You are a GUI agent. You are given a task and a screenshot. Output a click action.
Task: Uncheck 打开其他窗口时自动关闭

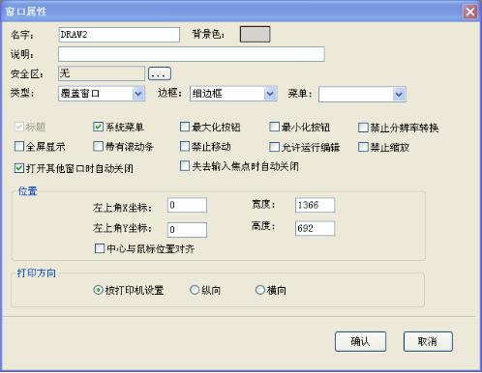click(19, 168)
